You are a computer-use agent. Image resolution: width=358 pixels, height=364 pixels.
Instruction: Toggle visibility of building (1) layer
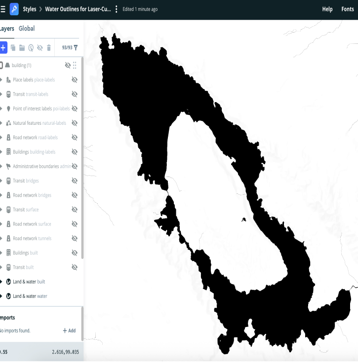(68, 65)
